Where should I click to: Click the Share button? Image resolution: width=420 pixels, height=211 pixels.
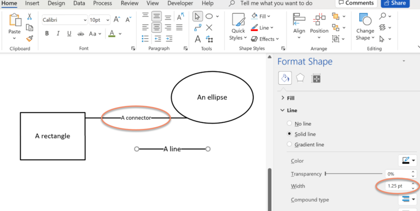395,3
